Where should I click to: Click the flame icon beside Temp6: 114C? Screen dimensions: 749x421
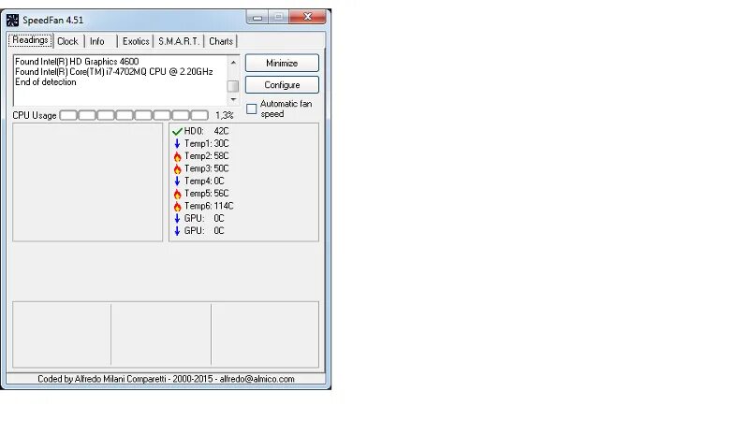tap(177, 206)
